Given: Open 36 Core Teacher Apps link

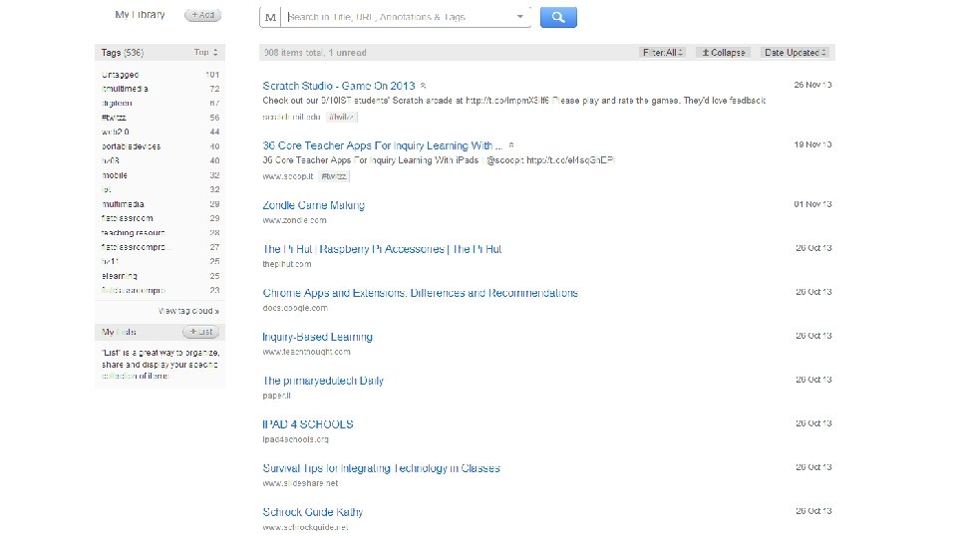Looking at the screenshot, I should [x=383, y=145].
